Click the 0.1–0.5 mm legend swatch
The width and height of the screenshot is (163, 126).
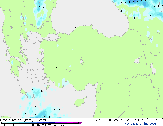tap(4, 123)
